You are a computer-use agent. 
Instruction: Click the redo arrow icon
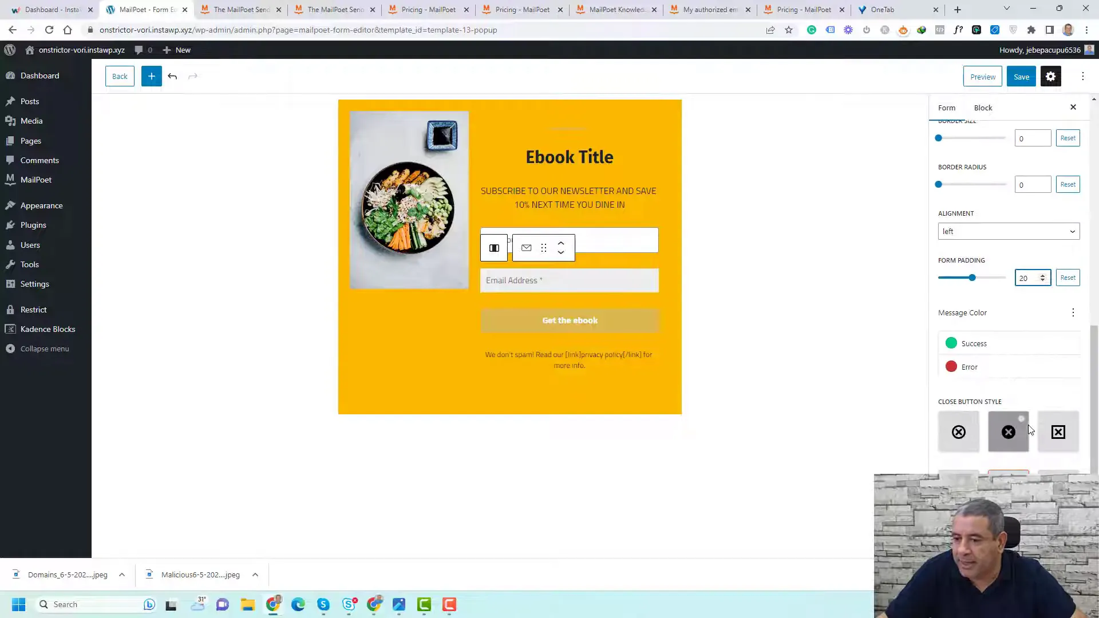[x=193, y=76]
